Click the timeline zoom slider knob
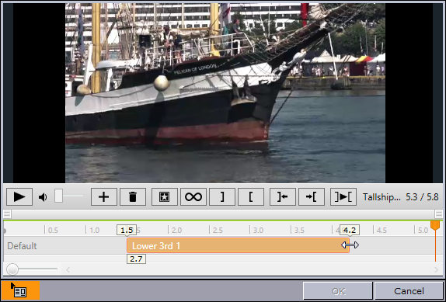This screenshot has width=446, height=302. coord(12,269)
